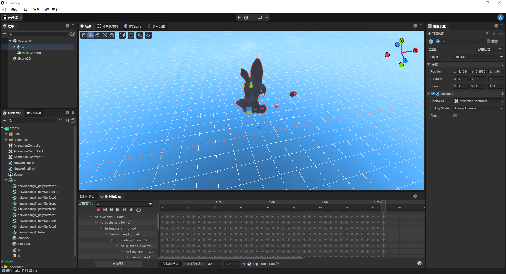This screenshot has height=274, width=506.
Task: Lock the inspector panel
Action: pyautogui.click(x=501, y=33)
